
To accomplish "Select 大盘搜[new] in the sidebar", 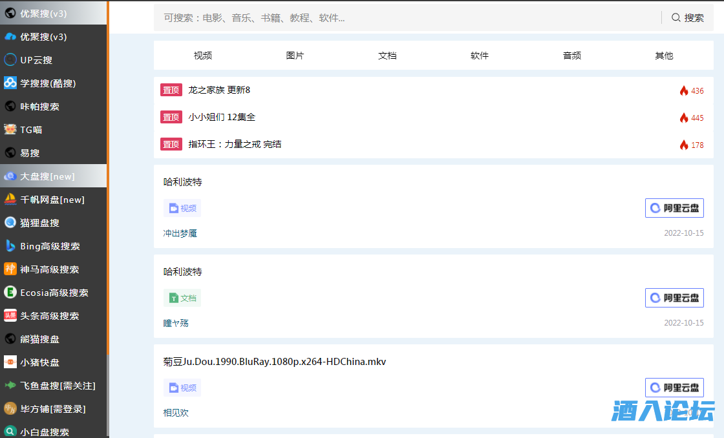I will click(47, 176).
